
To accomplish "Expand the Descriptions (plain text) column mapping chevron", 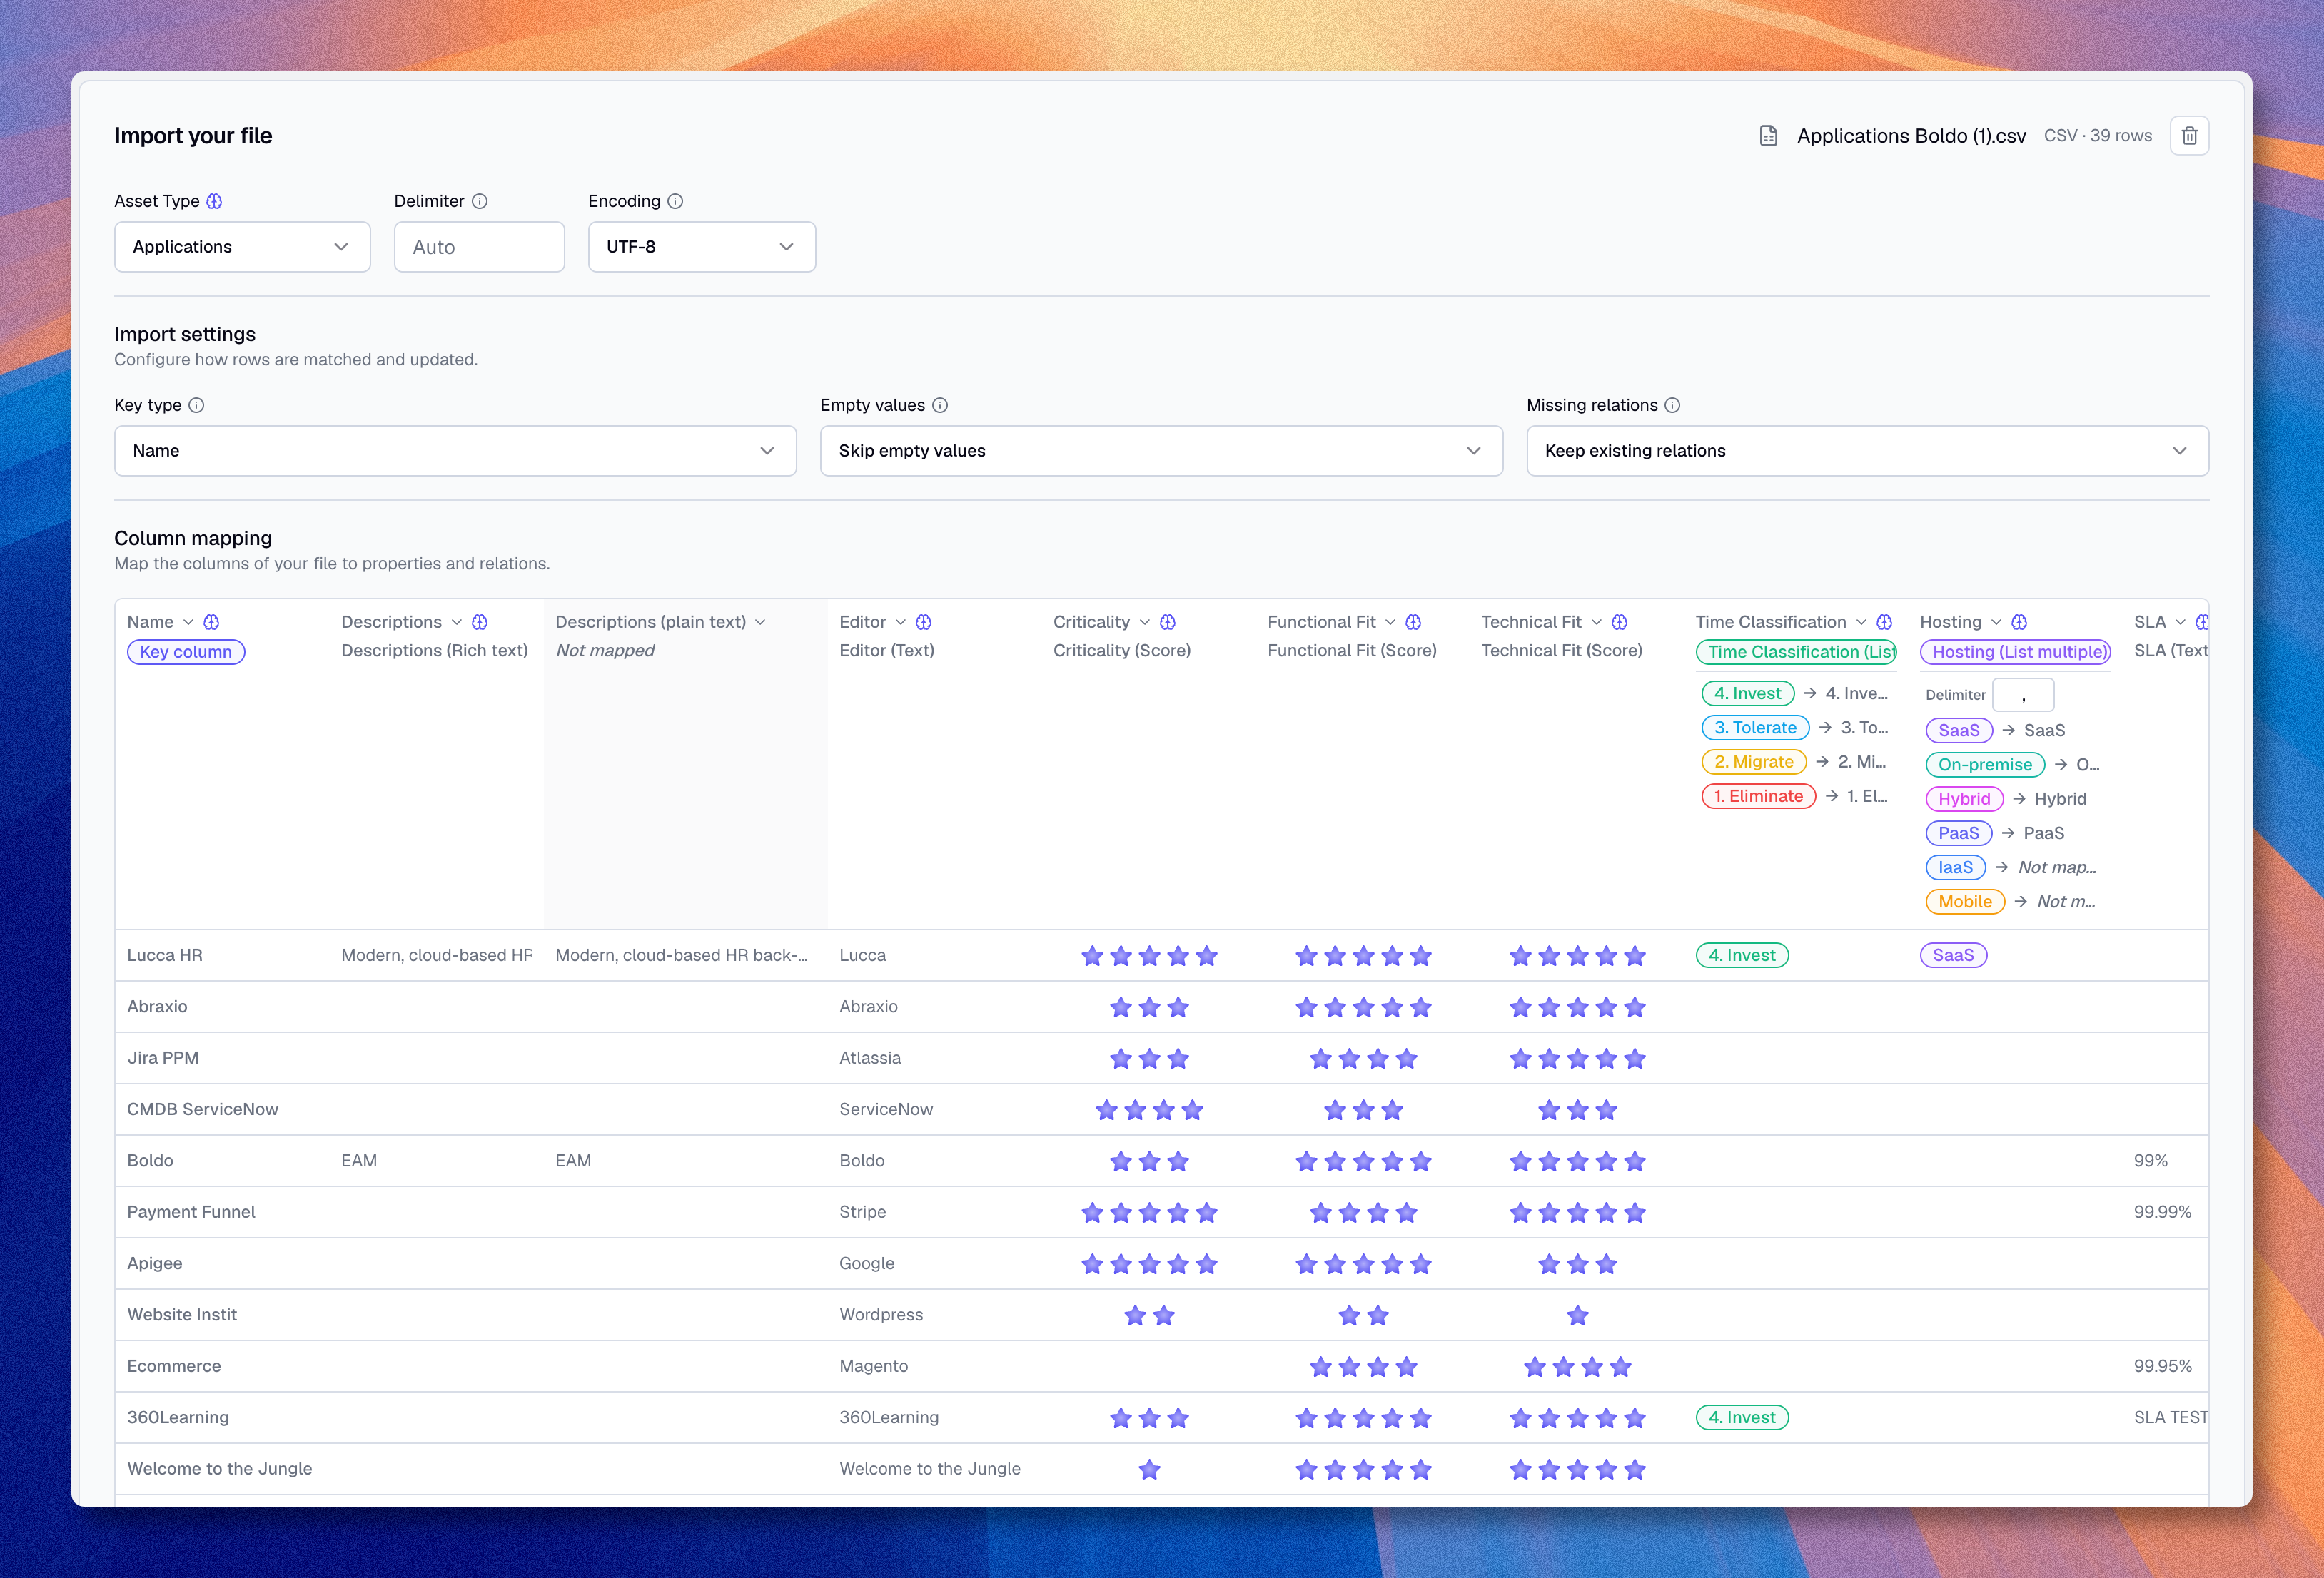I will [760, 621].
